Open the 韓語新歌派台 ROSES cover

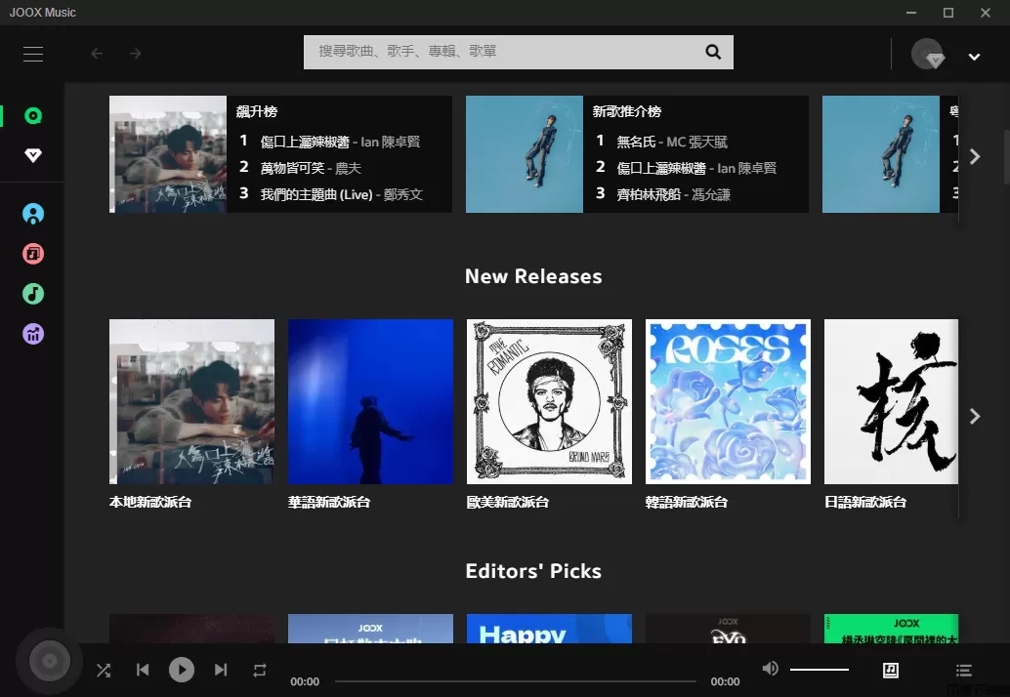728,401
